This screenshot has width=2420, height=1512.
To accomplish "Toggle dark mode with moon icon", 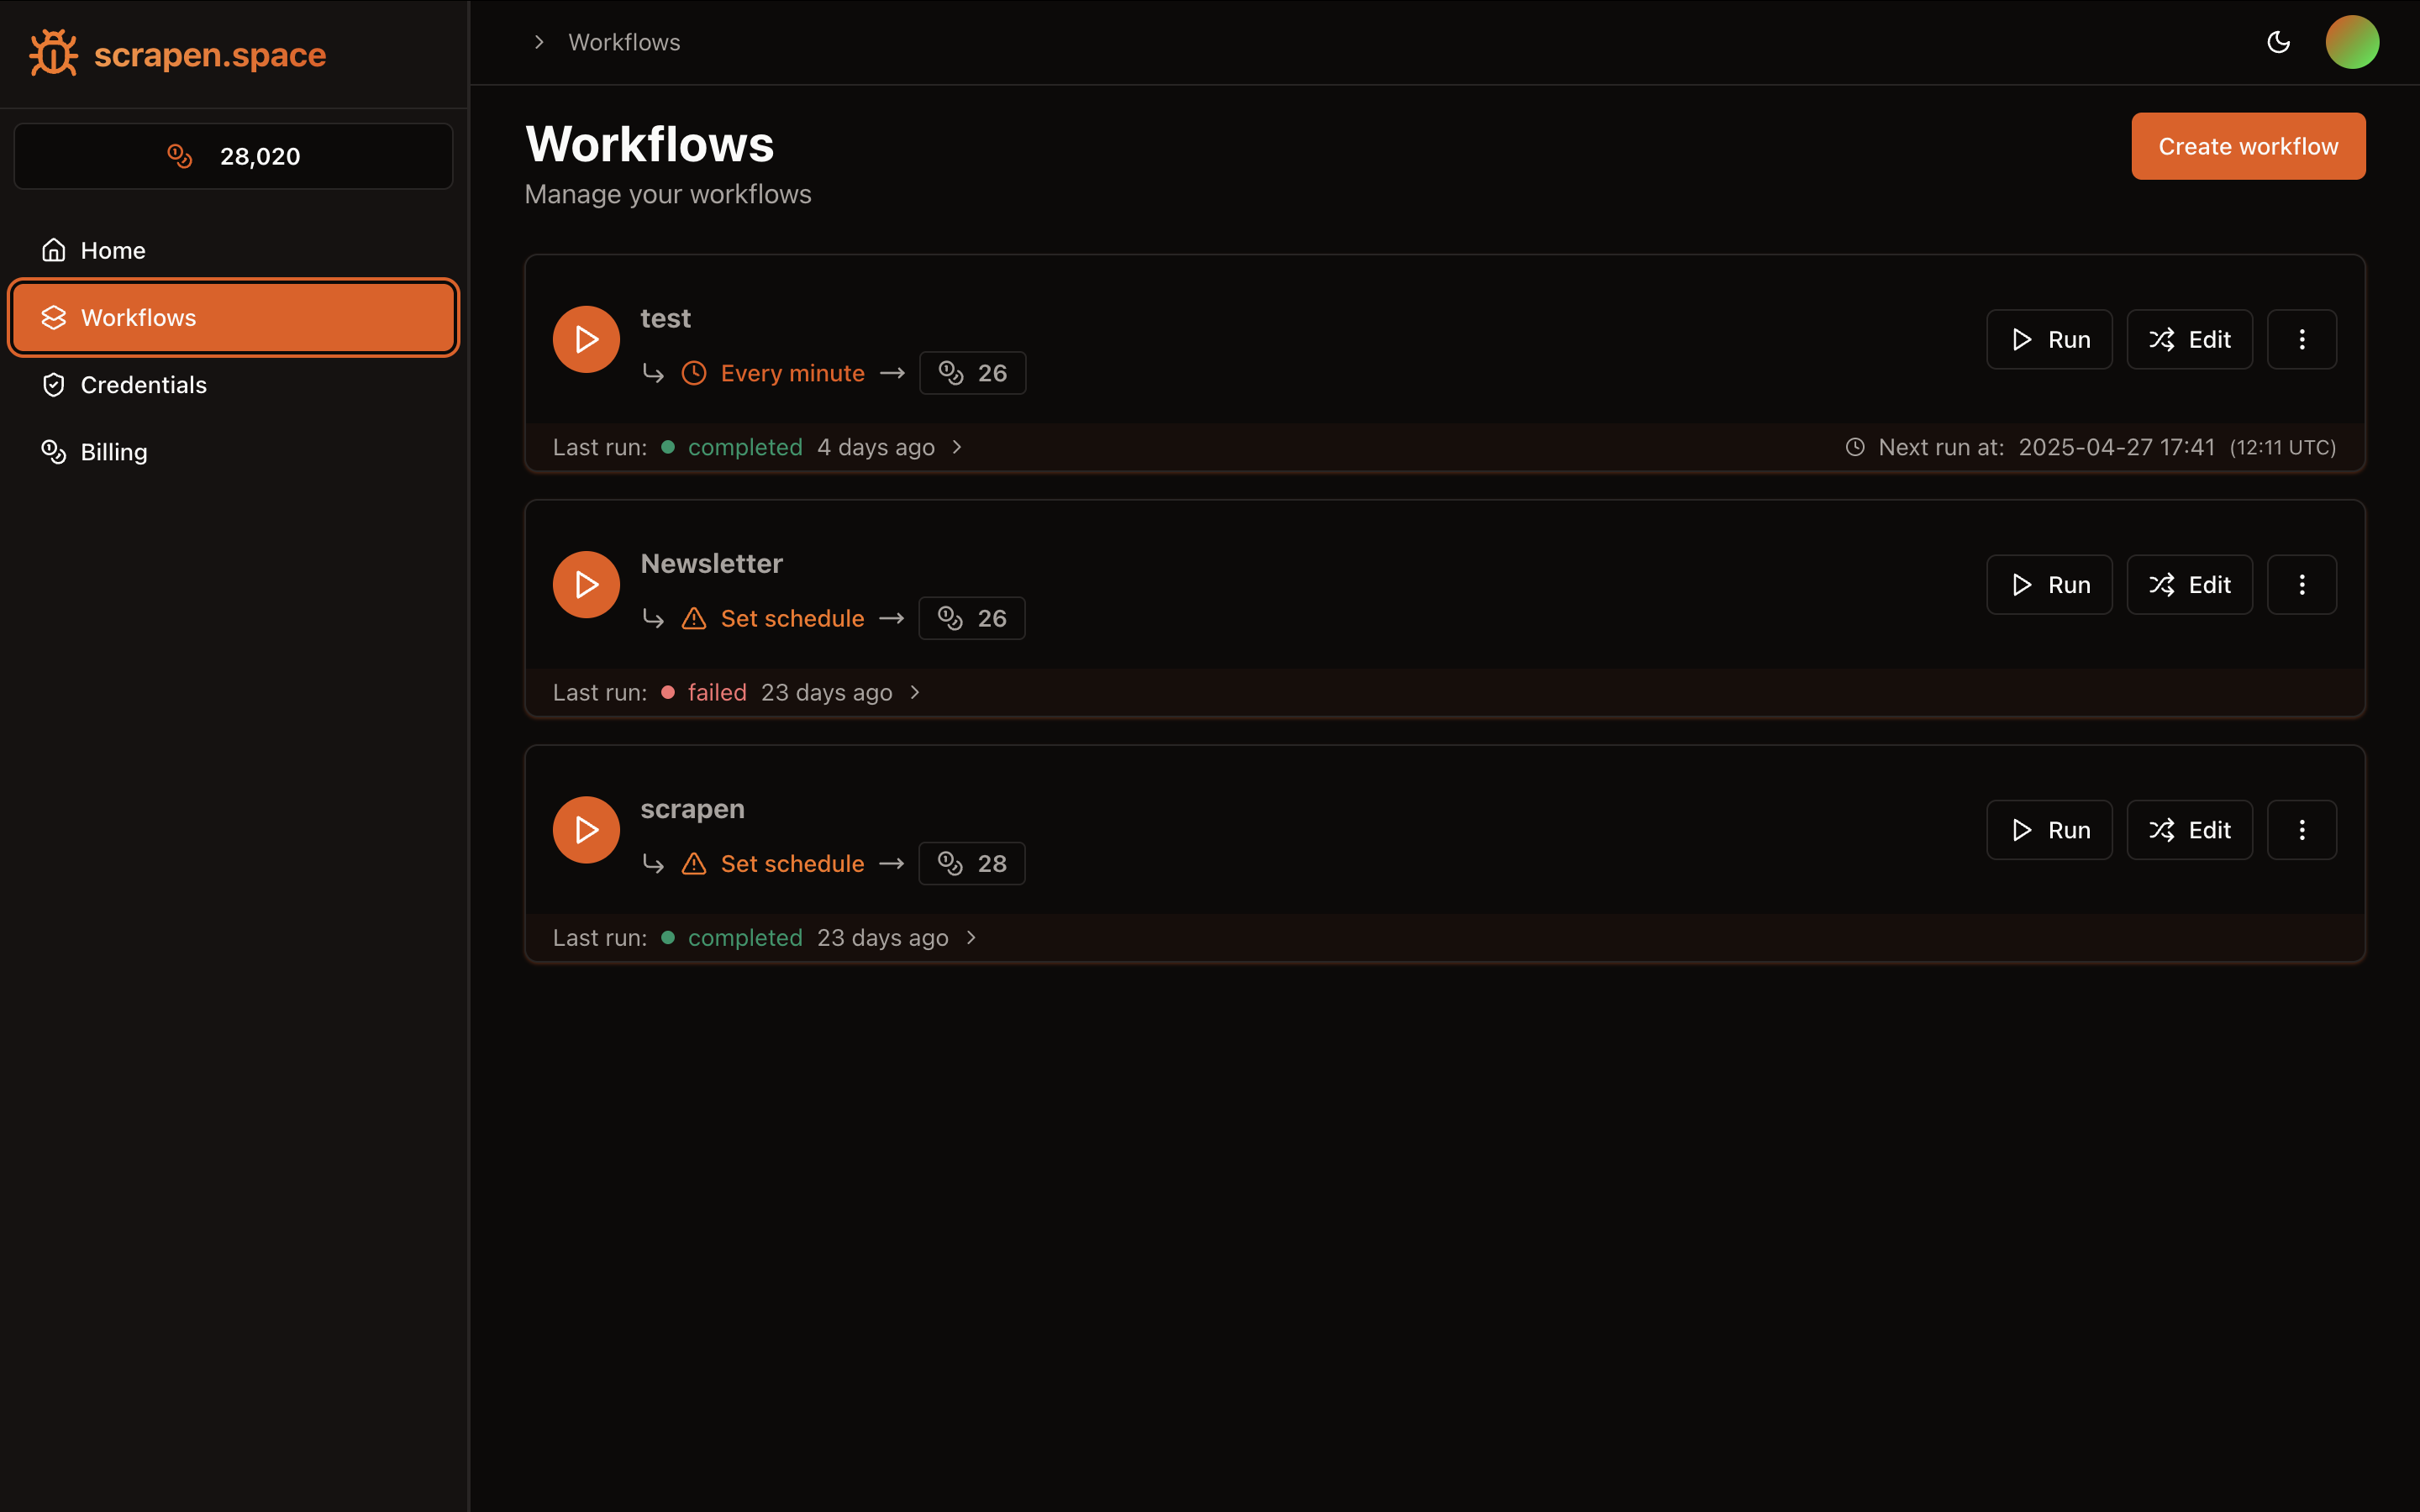I will click(x=2278, y=42).
